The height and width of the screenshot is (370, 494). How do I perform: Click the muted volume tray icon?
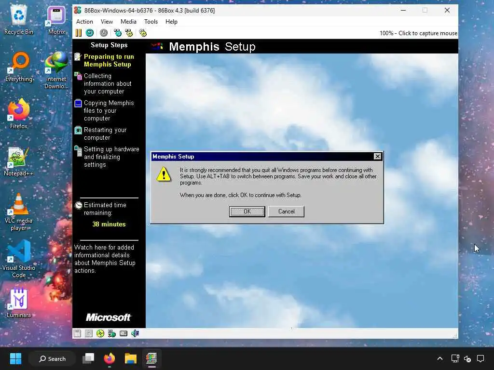coord(467,358)
